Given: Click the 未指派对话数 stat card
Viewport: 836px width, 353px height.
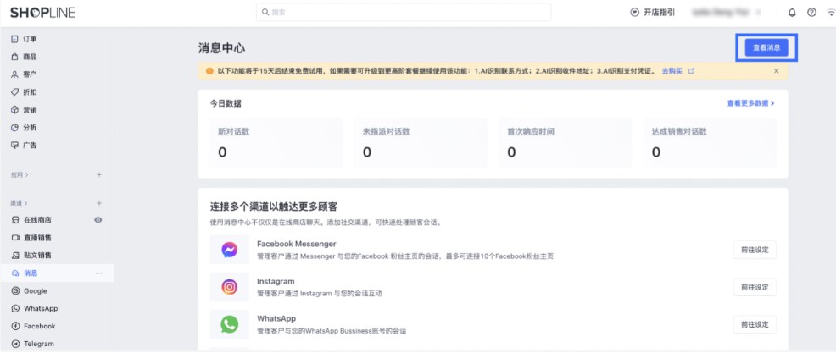Looking at the screenshot, I should pyautogui.click(x=421, y=143).
